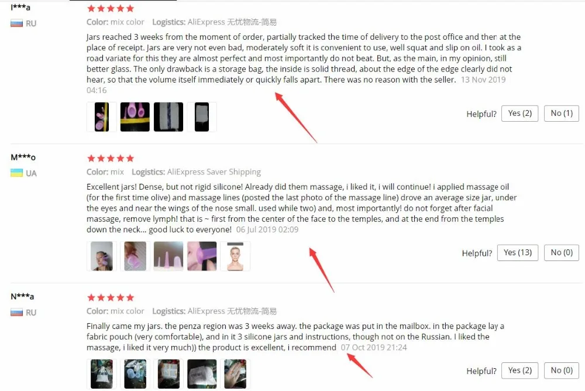Click No (0) on N***a's review
The height and width of the screenshot is (391, 585).
(562, 371)
